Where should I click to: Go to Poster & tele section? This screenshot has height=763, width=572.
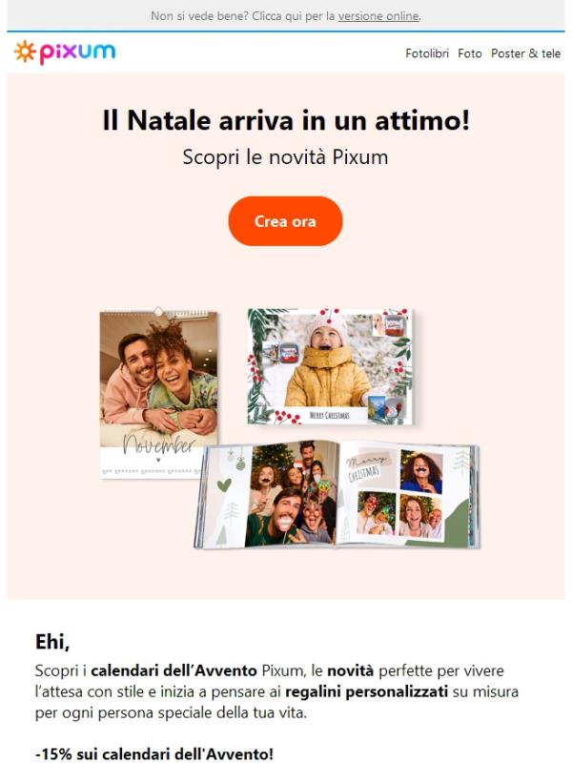525,53
